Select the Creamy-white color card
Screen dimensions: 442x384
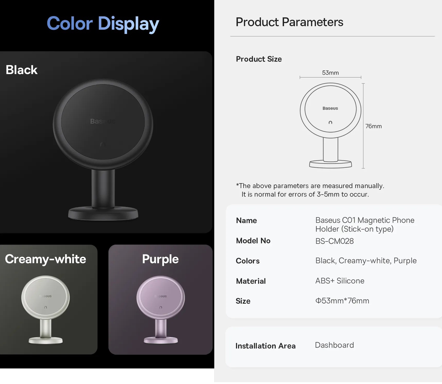pyautogui.click(x=49, y=300)
